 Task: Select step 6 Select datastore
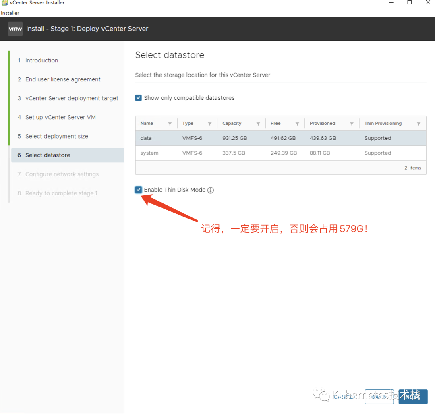click(68, 155)
